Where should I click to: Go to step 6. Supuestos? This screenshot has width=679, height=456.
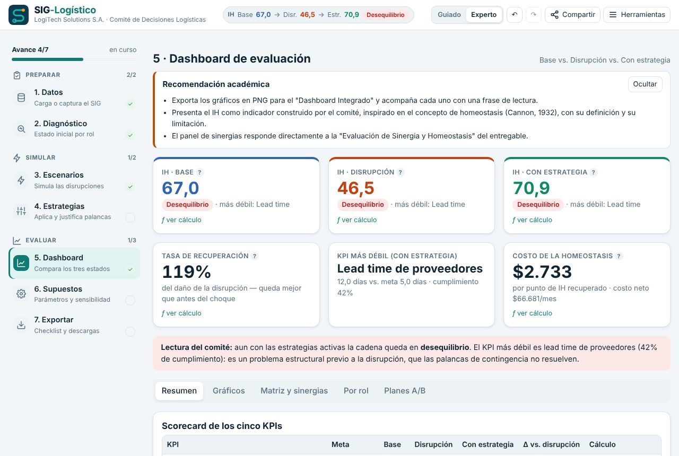tap(74, 294)
